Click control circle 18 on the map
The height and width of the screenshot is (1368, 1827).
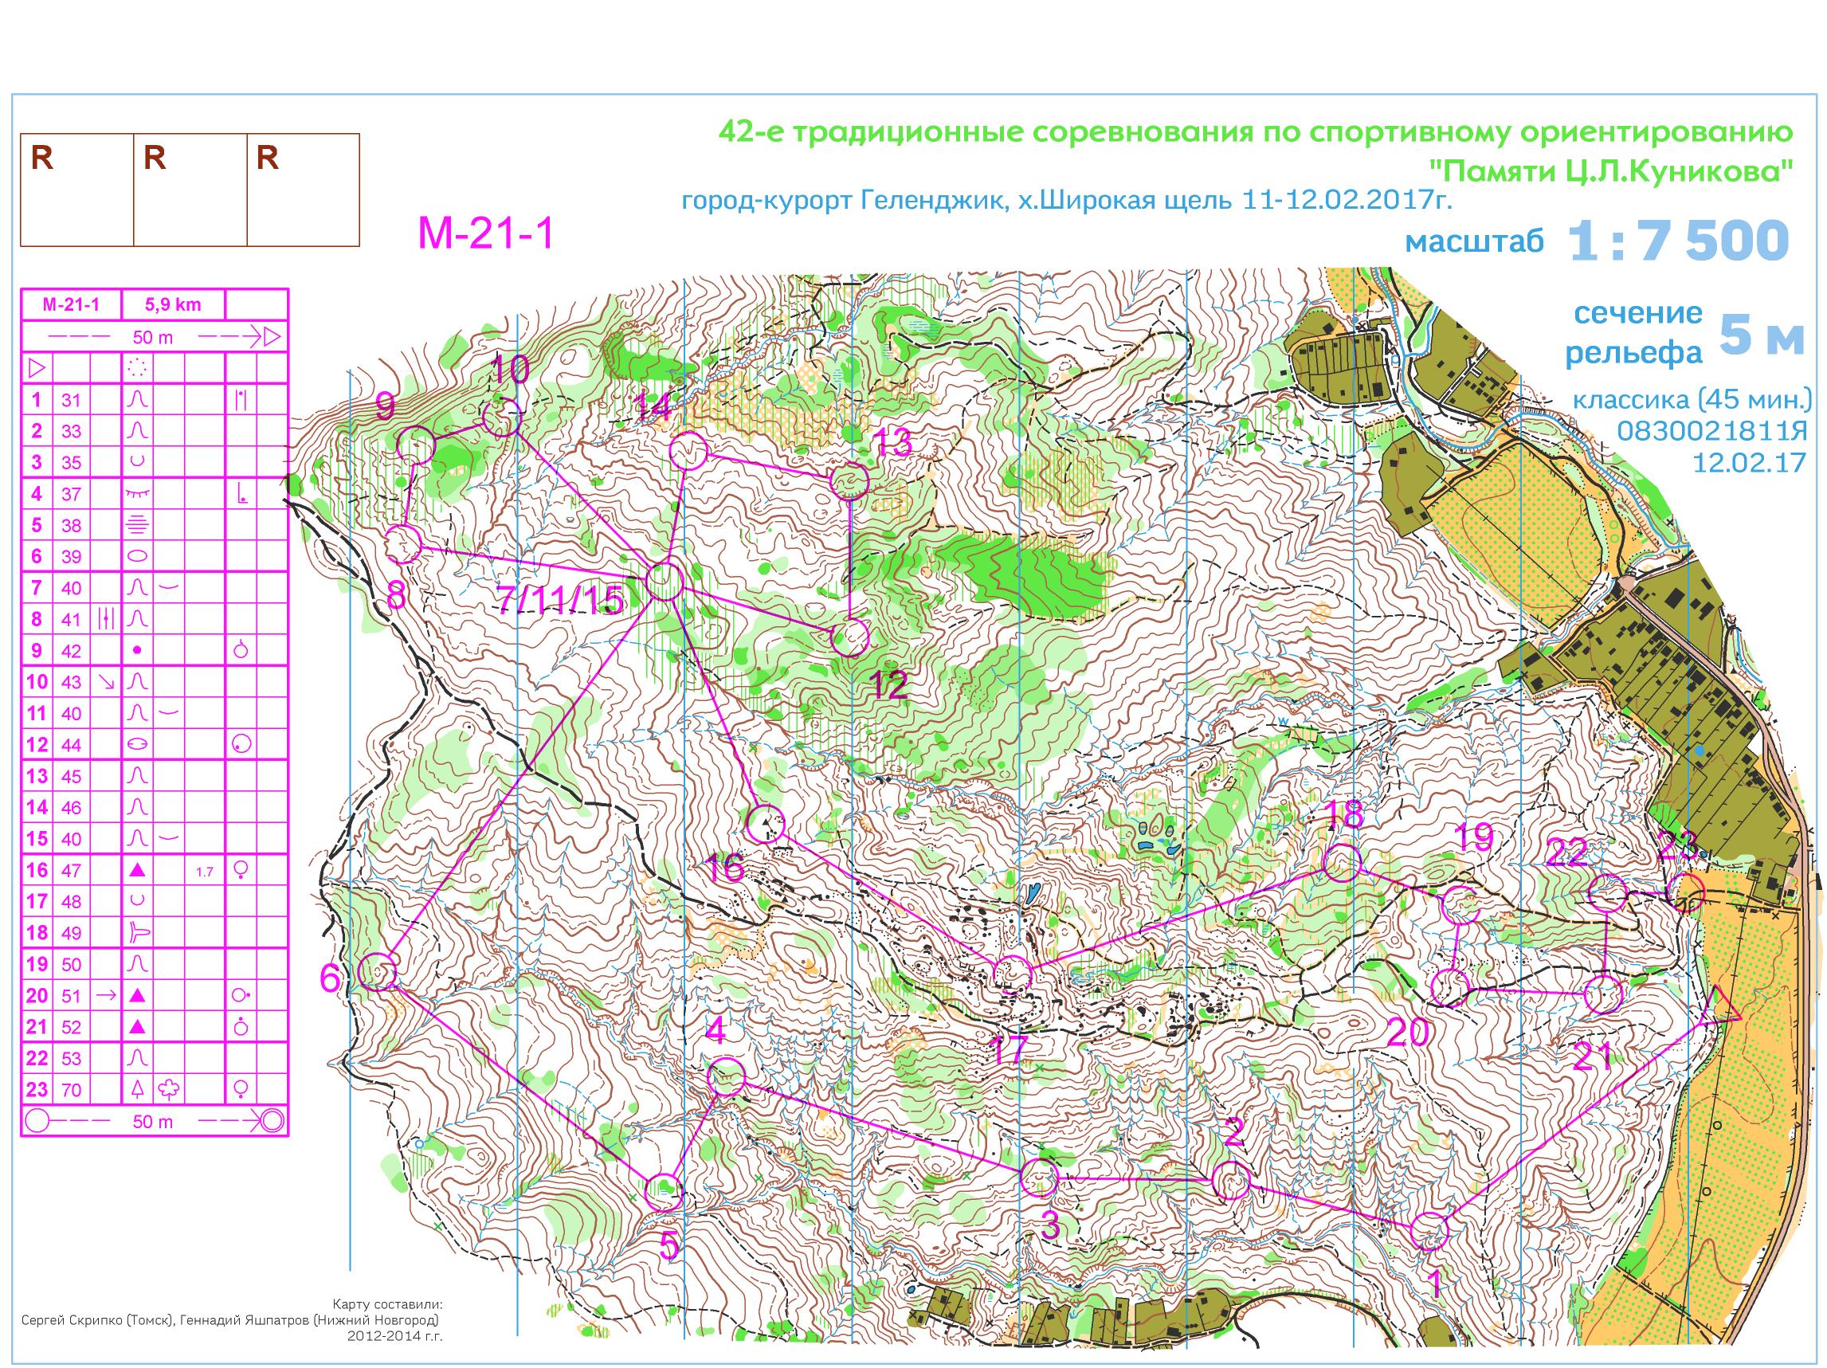(1341, 862)
